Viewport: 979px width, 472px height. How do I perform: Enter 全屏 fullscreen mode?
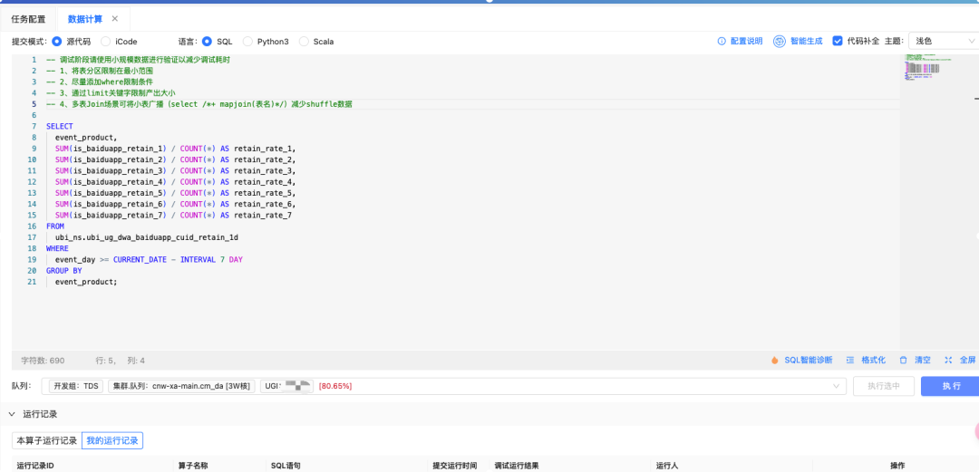pyautogui.click(x=967, y=361)
